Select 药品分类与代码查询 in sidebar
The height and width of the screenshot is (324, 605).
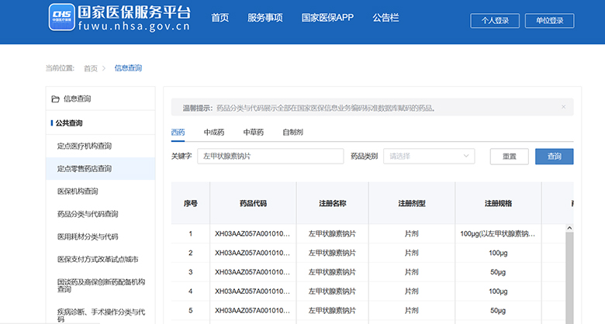[88, 214]
